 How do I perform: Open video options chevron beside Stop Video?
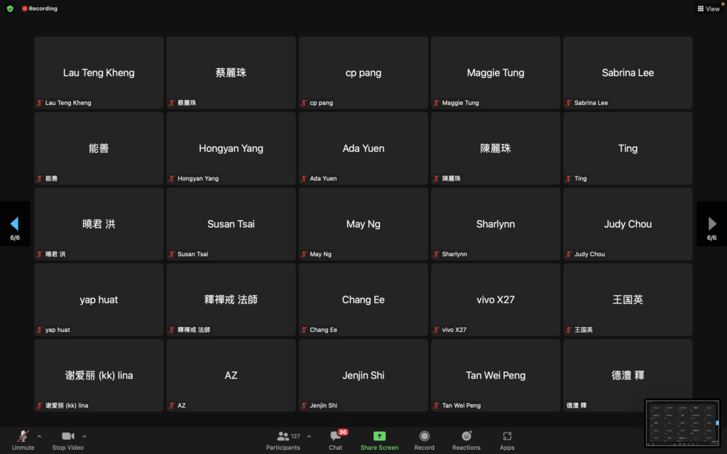tap(84, 436)
